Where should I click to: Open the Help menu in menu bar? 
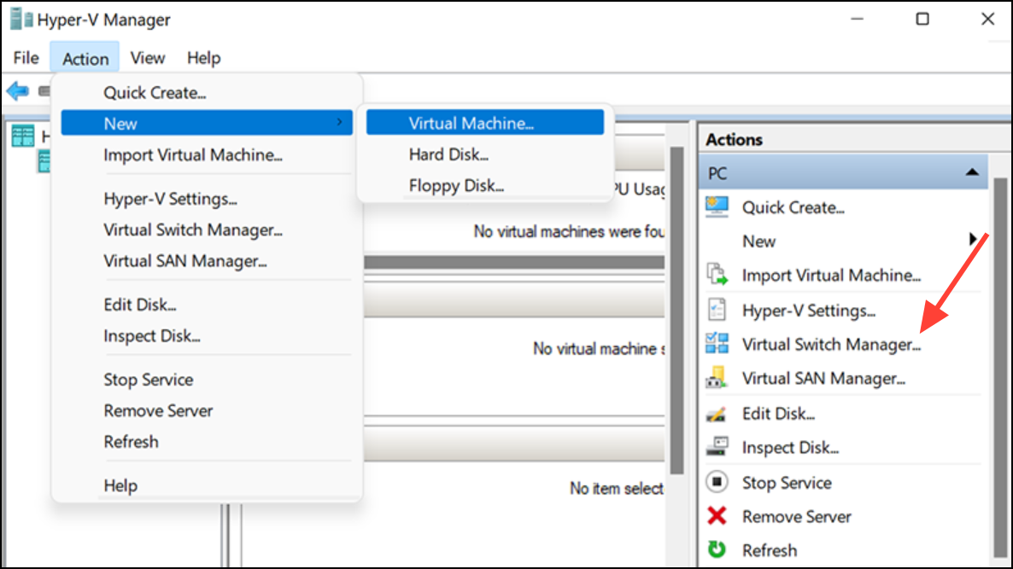pos(203,58)
